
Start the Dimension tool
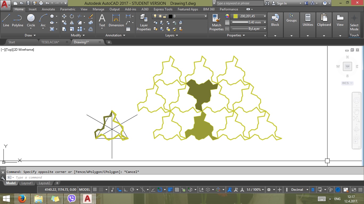pyautogui.click(x=116, y=20)
